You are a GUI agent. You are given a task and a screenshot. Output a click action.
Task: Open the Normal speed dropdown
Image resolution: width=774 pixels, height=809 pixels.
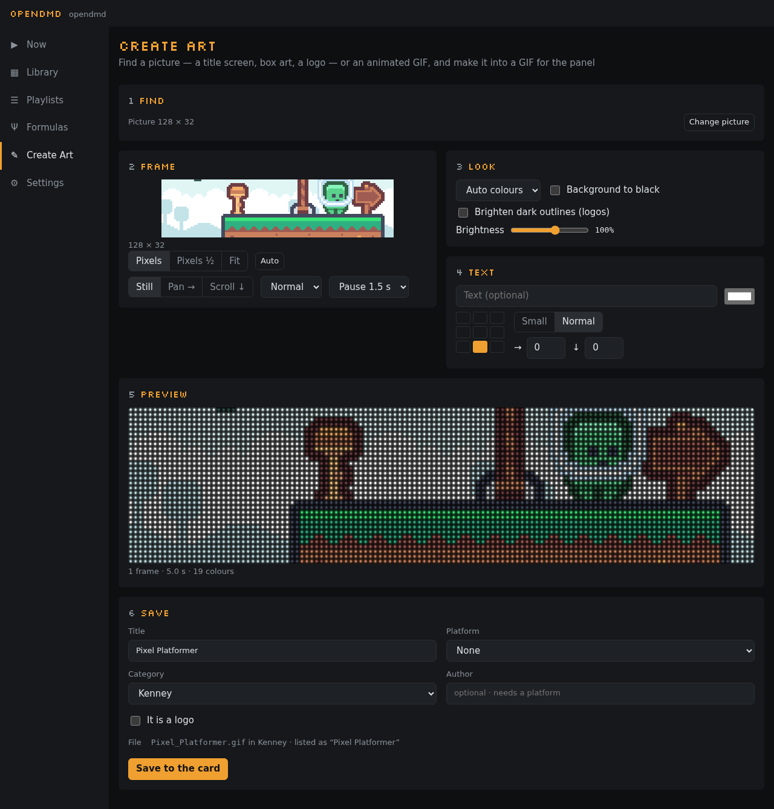(291, 287)
